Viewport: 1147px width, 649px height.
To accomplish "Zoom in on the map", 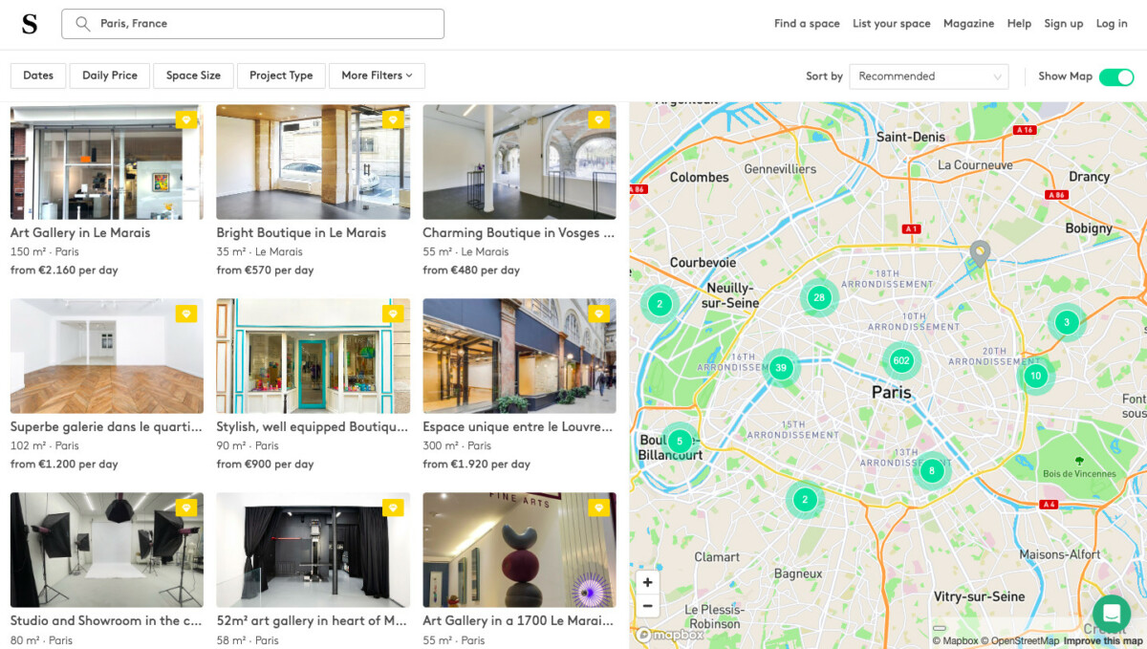I will tap(647, 582).
